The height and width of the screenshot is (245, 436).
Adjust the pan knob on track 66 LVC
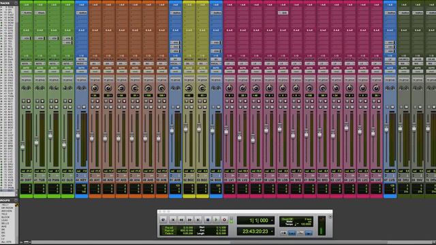click(376, 88)
